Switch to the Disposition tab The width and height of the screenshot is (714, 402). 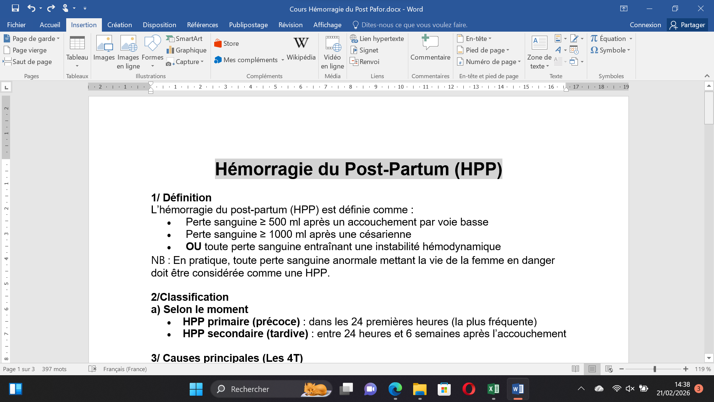(159, 25)
